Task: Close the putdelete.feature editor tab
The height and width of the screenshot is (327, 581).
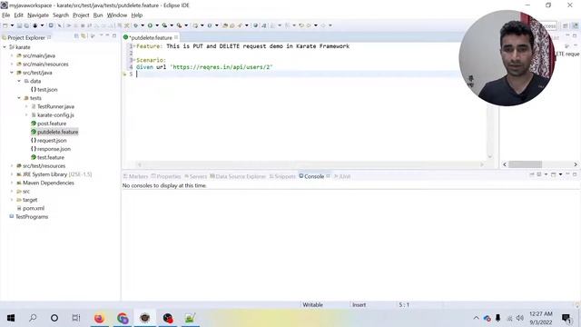Action: coord(176,37)
